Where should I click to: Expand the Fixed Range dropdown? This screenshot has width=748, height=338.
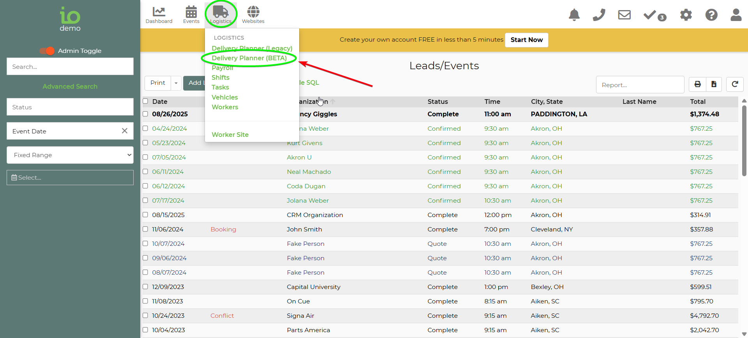(70, 155)
